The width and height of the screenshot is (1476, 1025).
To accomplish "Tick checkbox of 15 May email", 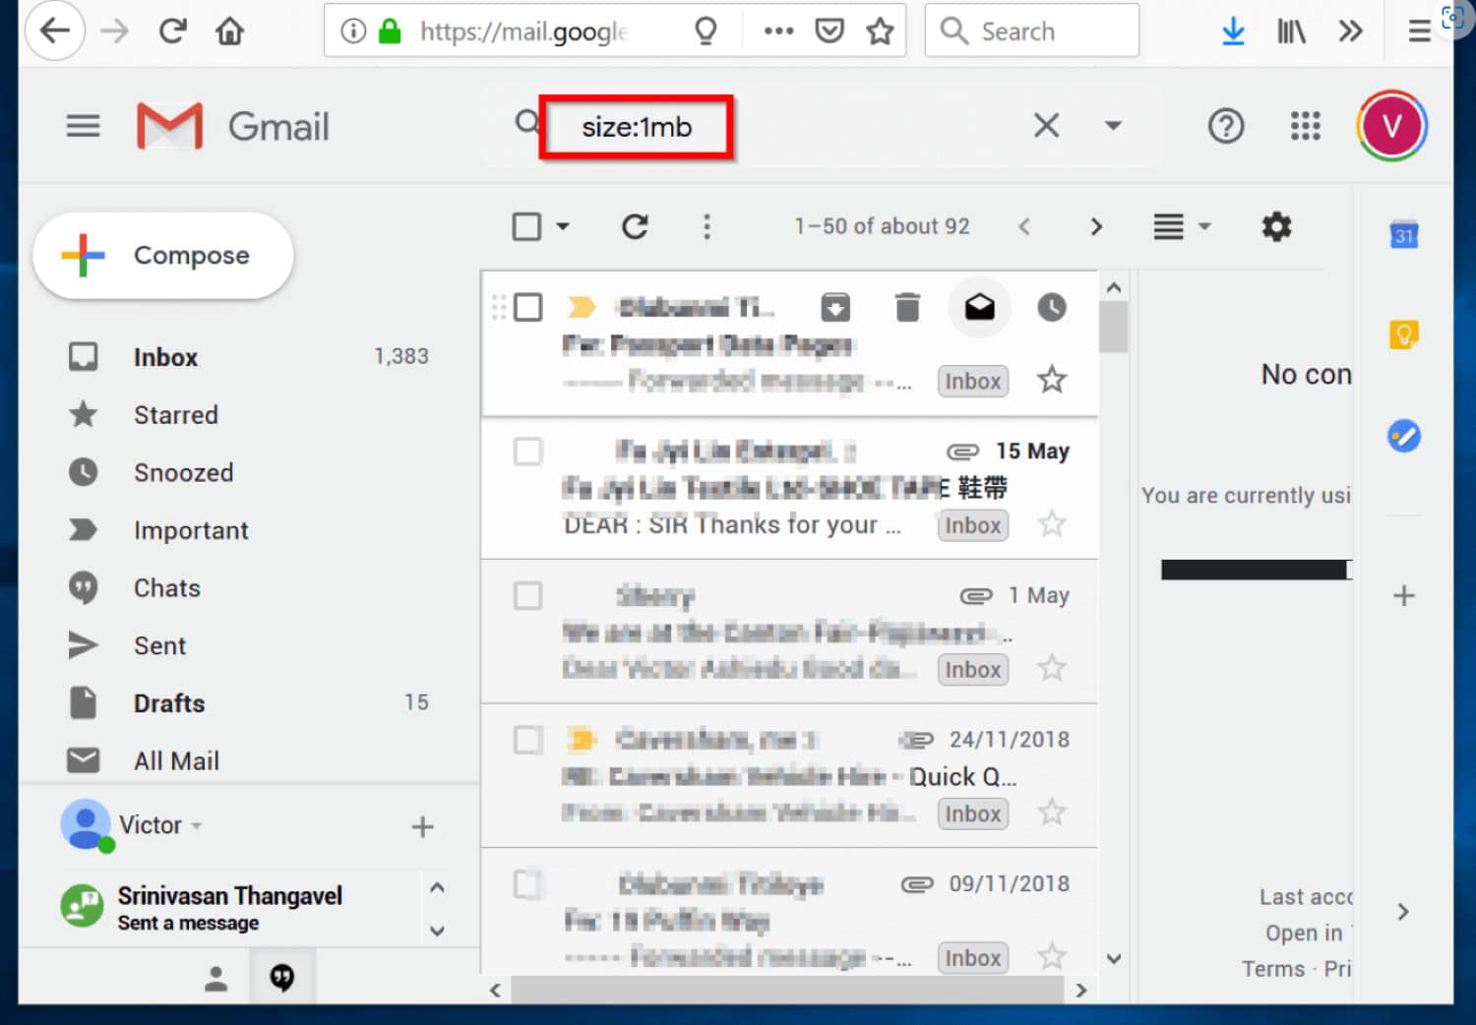I will tap(527, 452).
